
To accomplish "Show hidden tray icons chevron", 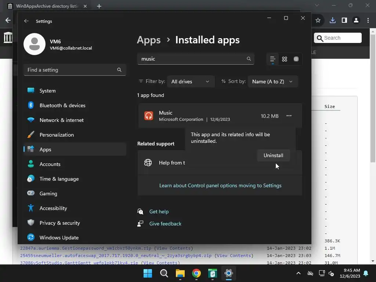I will (299, 273).
